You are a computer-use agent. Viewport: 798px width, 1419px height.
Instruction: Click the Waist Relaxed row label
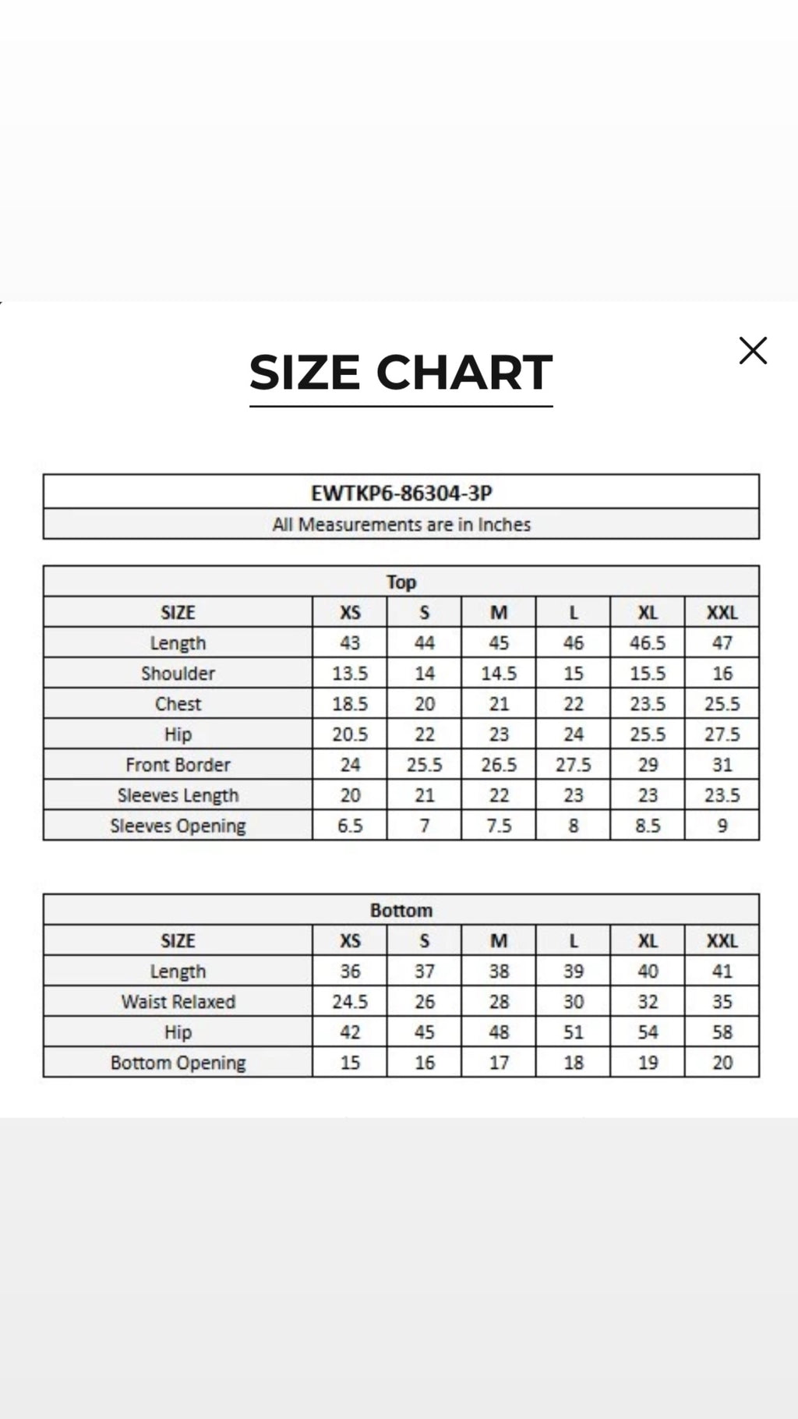pos(178,1001)
